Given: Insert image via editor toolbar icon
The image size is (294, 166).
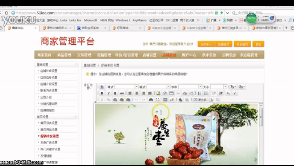Looking at the screenshot, I should tap(158, 93).
